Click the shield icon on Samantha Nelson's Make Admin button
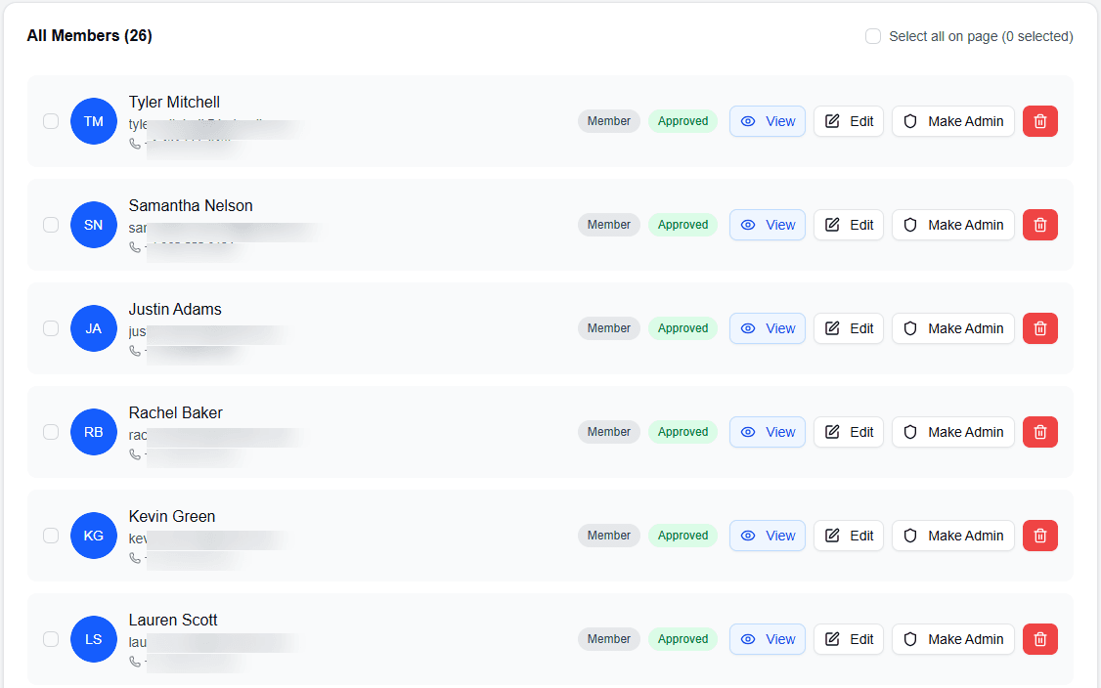1101x688 pixels. [910, 225]
